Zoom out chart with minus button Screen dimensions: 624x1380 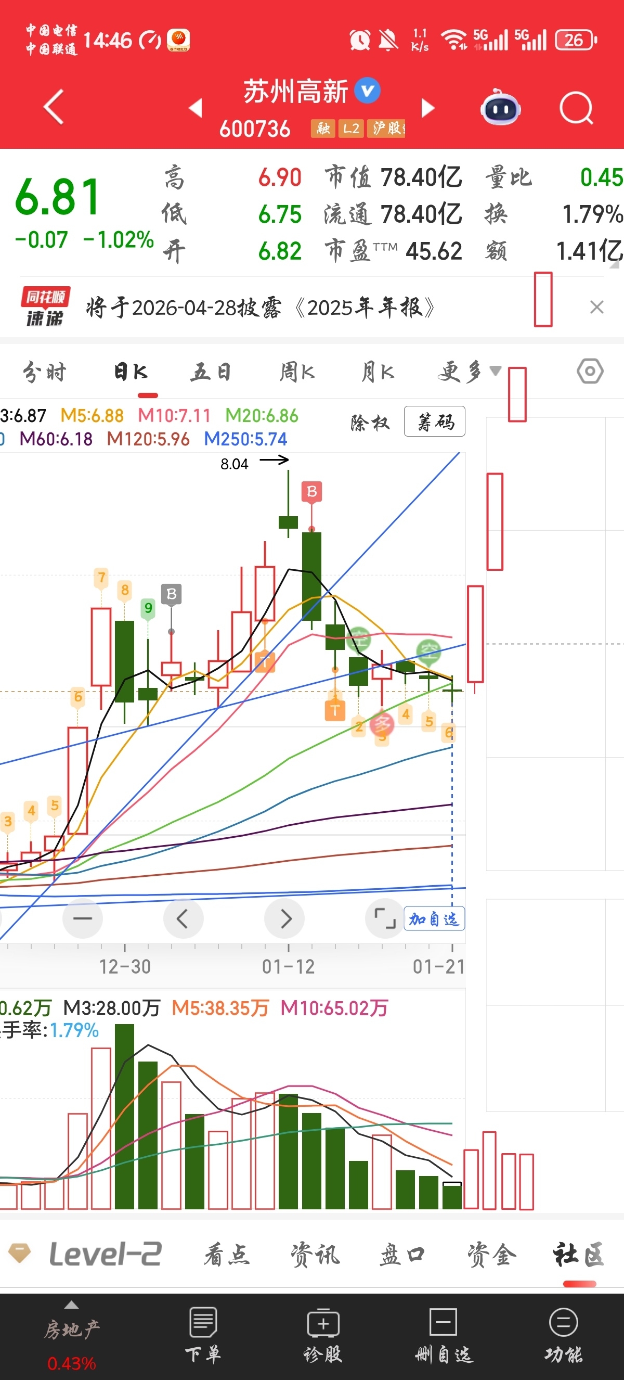82,918
